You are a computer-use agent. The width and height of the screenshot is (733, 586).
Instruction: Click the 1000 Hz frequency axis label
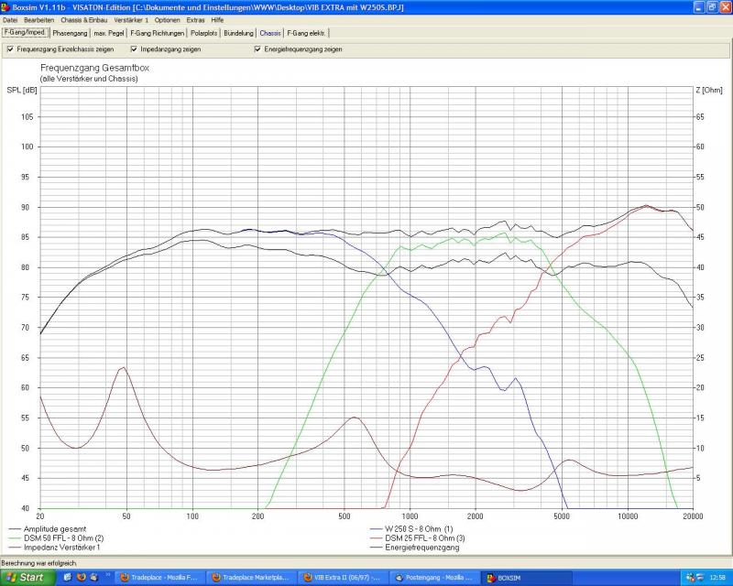(410, 516)
